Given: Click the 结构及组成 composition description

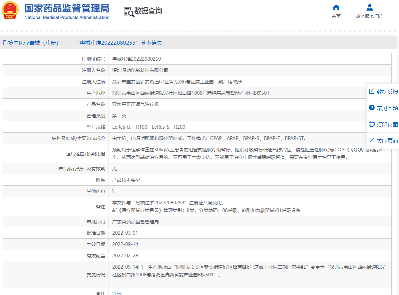Looking at the screenshot, I should tap(210, 138).
